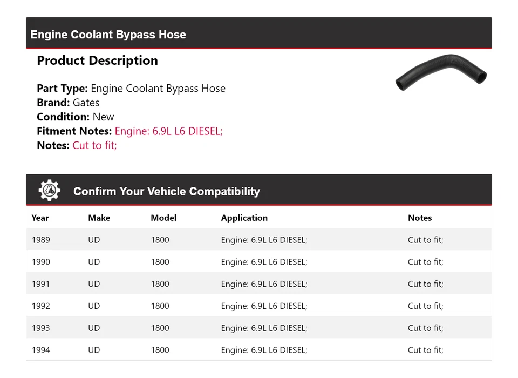Click the 1800 model cell for 1992
Screen dimensions: 518x378
[x=160, y=306]
